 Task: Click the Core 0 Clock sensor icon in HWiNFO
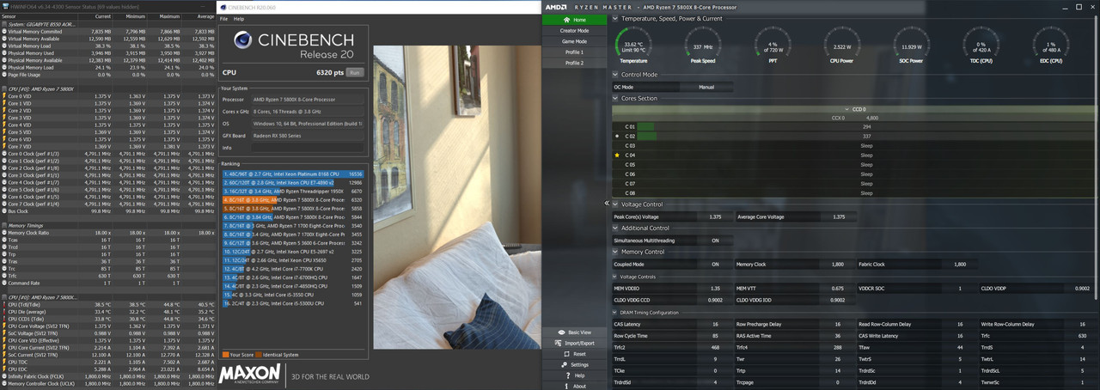(x=3, y=154)
